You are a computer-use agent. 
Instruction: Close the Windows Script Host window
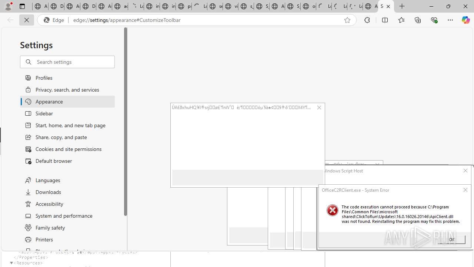465,171
